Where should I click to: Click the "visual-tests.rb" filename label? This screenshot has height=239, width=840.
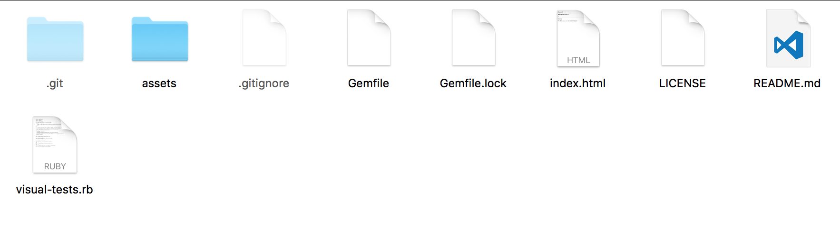point(55,190)
